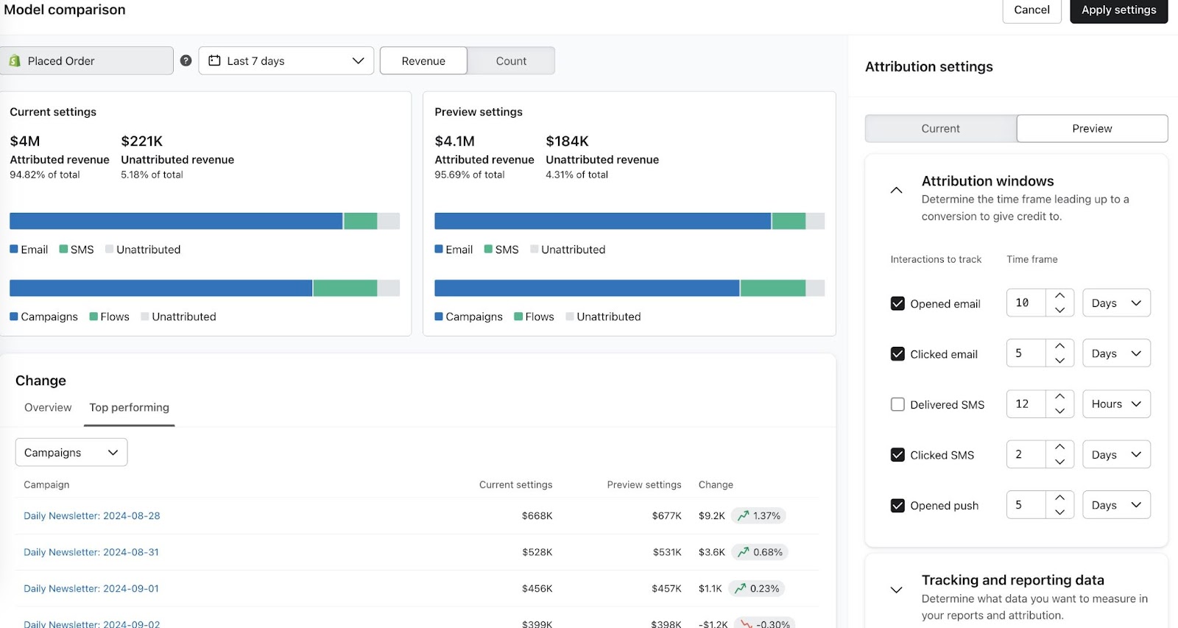This screenshot has height=628, width=1178.
Task: Open the Campaigns filter dropdown
Action: click(x=71, y=452)
